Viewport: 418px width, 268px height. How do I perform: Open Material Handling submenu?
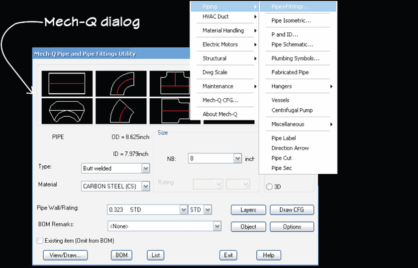click(225, 31)
